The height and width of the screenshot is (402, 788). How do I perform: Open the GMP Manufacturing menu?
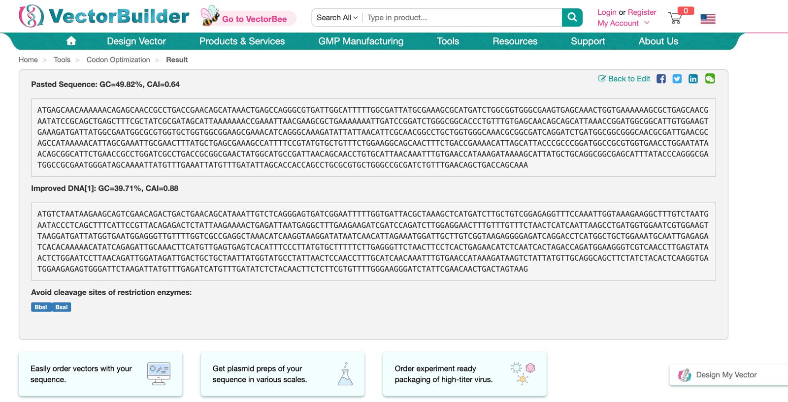(361, 41)
